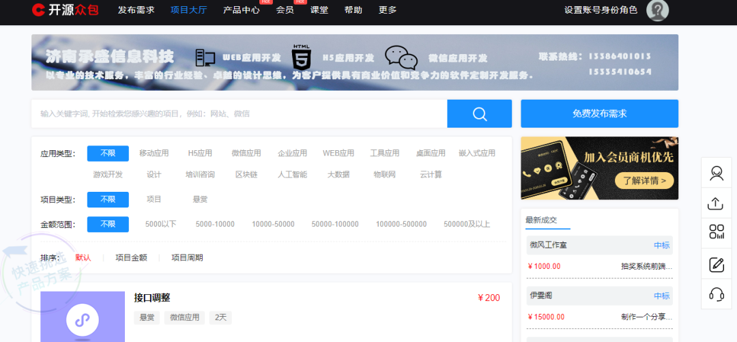Open the 制作一个分享 deal title
Viewport: 737px width, 342px height.
coord(647,317)
